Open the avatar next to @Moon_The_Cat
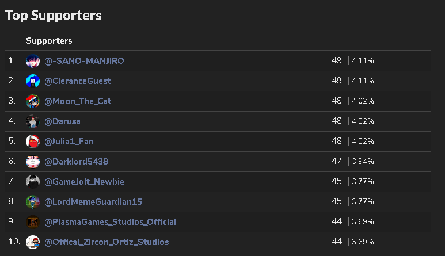Viewport: 445px width, 256px height. coord(32,101)
